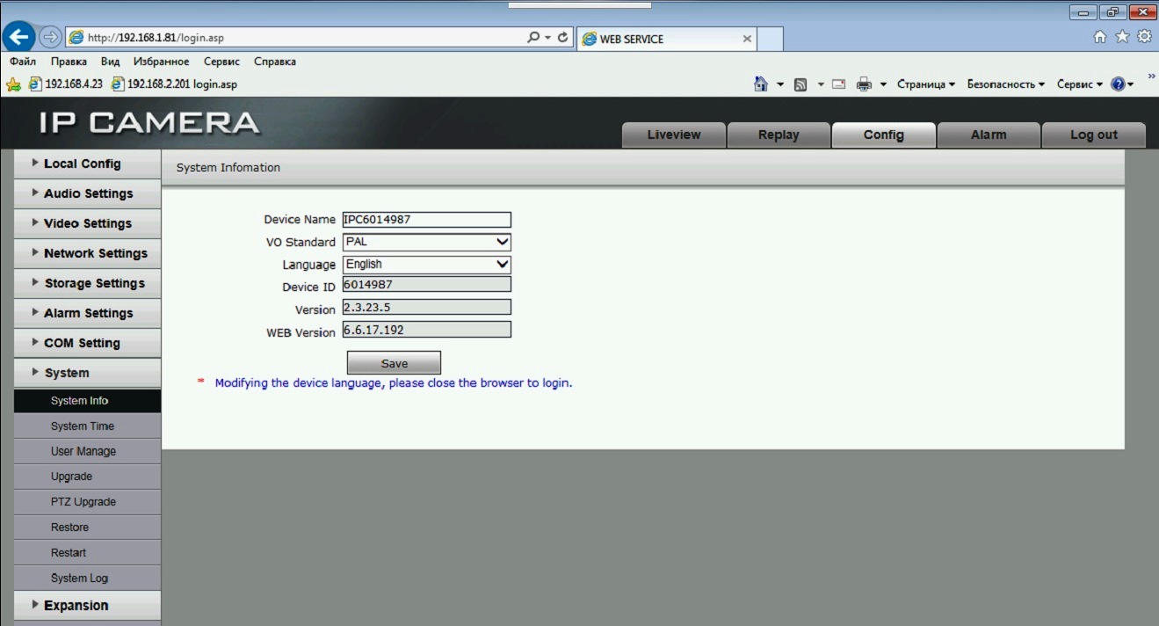Open the help question mark icon

point(1118,84)
